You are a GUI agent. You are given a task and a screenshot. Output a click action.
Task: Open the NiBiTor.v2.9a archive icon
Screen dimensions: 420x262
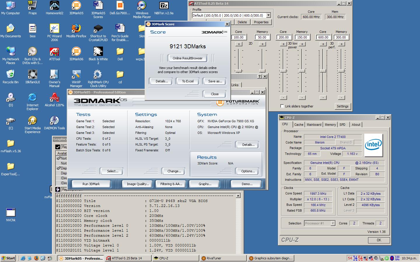click(164, 8)
